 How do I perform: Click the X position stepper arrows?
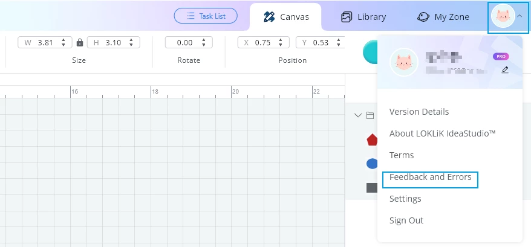click(x=281, y=43)
